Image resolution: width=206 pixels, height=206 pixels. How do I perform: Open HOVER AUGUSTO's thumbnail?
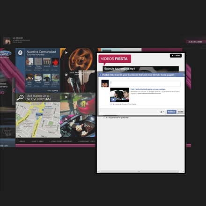tap(55, 77)
